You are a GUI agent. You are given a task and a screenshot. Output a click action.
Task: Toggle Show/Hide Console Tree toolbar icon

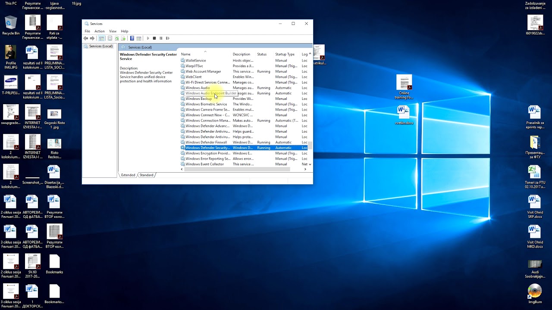pyautogui.click(x=101, y=38)
